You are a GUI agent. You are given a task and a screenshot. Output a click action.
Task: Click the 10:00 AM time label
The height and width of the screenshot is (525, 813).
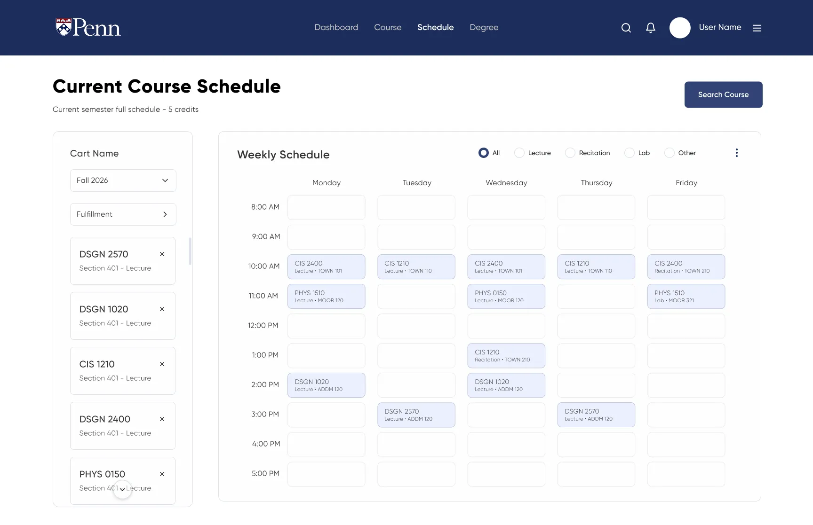pos(264,266)
